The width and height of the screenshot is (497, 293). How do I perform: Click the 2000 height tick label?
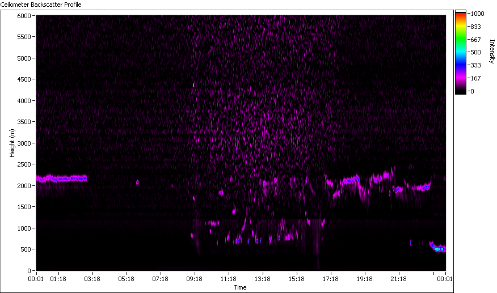[x=24, y=186]
